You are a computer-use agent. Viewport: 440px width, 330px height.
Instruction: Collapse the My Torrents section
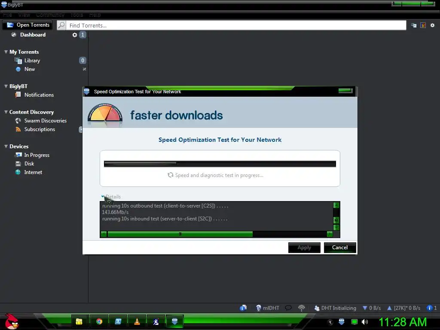coord(6,52)
